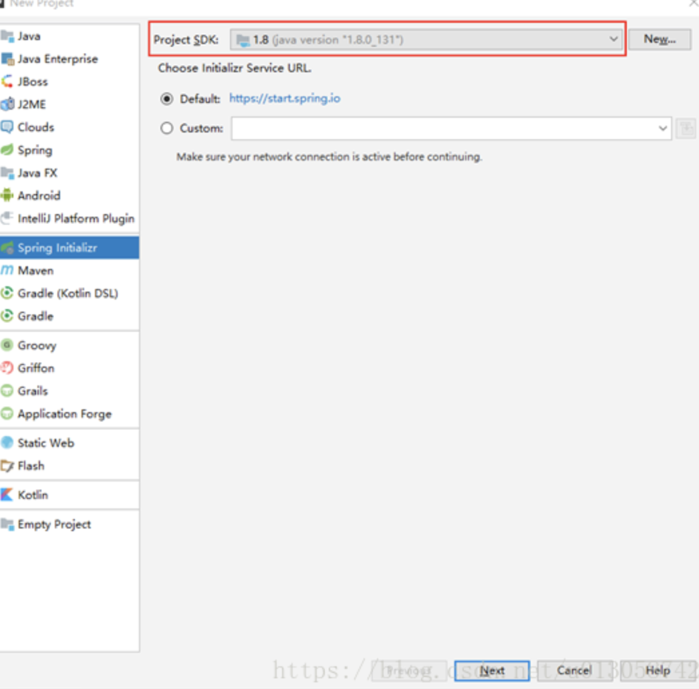This screenshot has height=689, width=699.
Task: Click the Spring Initializr icon
Action: [7, 248]
